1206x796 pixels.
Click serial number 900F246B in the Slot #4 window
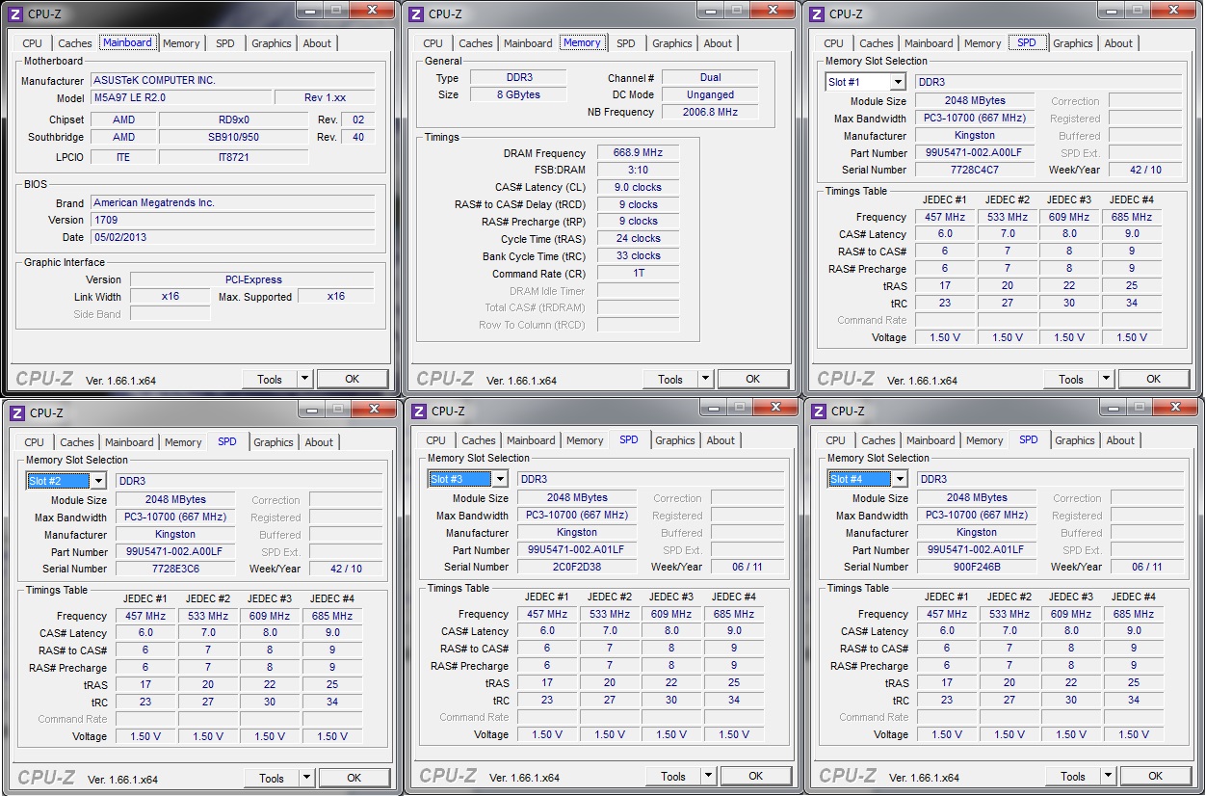tap(977, 568)
